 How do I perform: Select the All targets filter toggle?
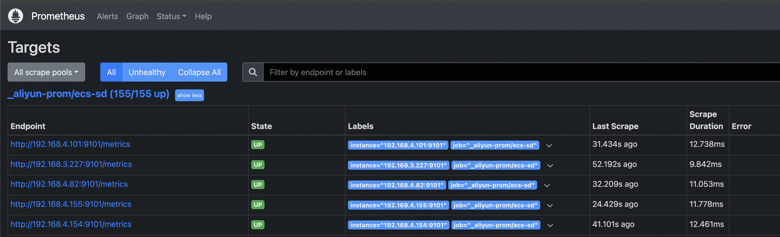click(111, 72)
